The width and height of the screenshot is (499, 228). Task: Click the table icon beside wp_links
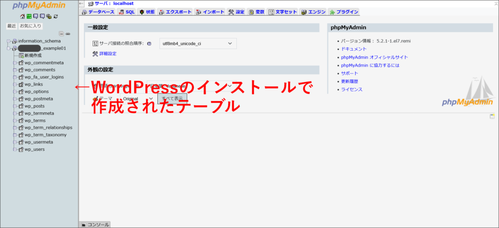tap(21, 85)
